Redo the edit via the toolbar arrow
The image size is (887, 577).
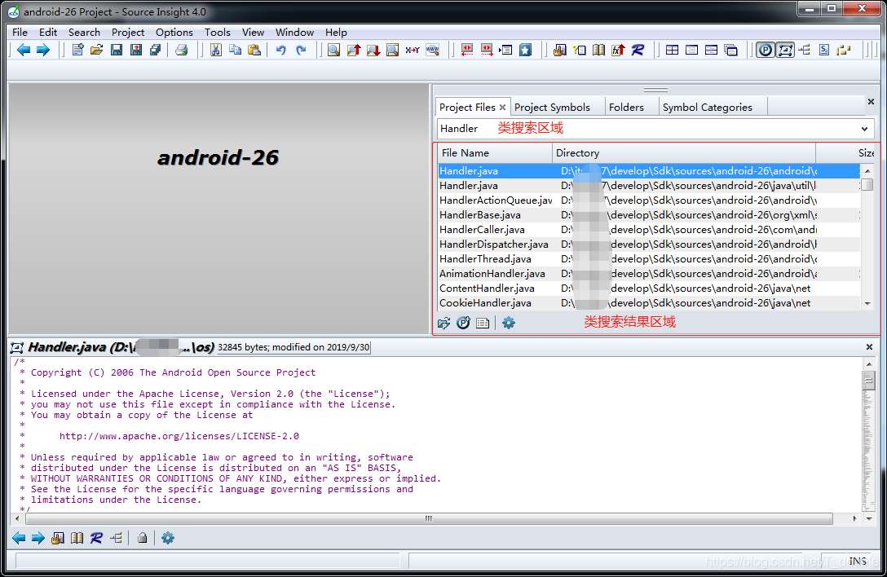click(301, 51)
